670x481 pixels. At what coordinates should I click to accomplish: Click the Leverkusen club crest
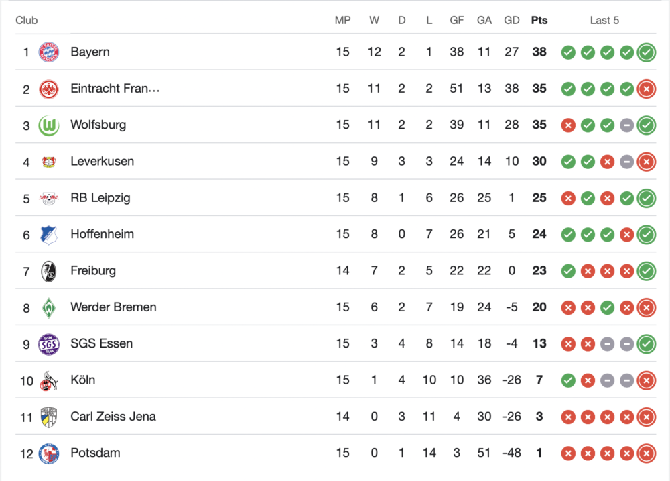click(49, 162)
